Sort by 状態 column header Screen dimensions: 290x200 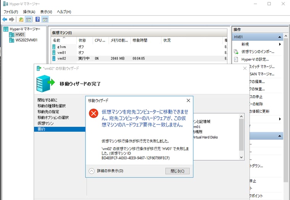coord(85,40)
